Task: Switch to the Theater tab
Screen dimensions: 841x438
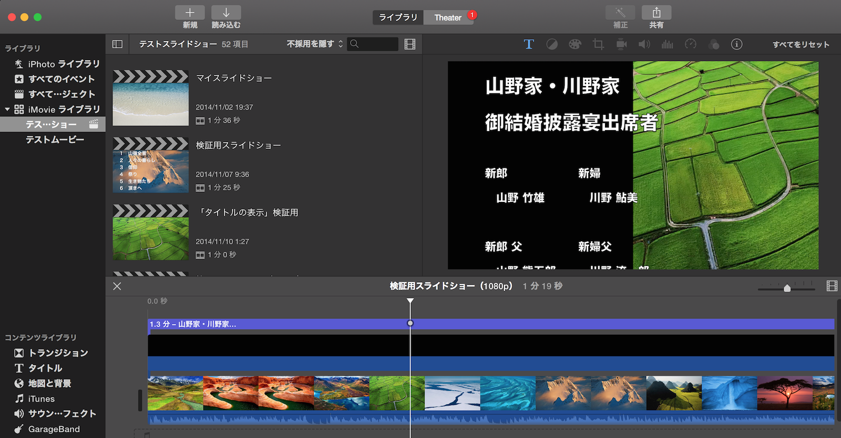Action: 448,17
